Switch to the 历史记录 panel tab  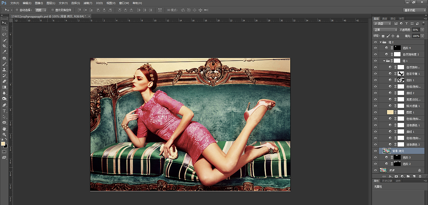[x=387, y=181]
